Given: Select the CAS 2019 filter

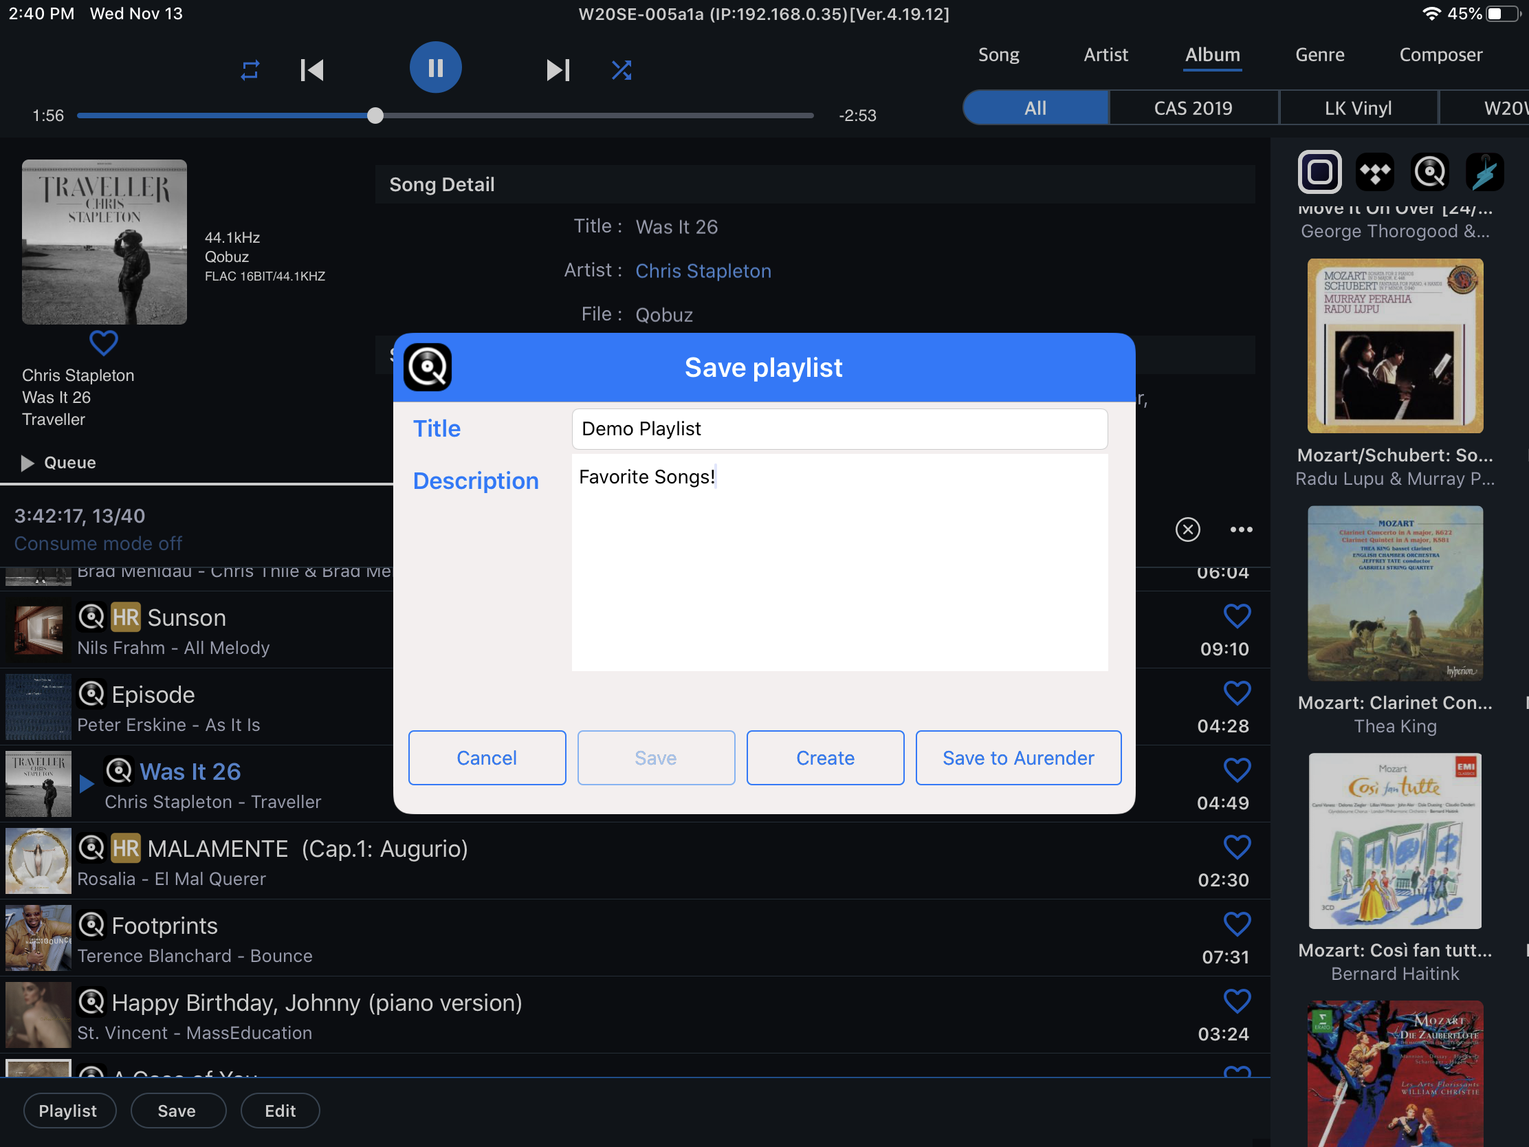Looking at the screenshot, I should pyautogui.click(x=1193, y=108).
